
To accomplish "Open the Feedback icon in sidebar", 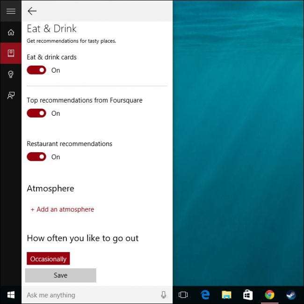I will pyautogui.click(x=10, y=96).
